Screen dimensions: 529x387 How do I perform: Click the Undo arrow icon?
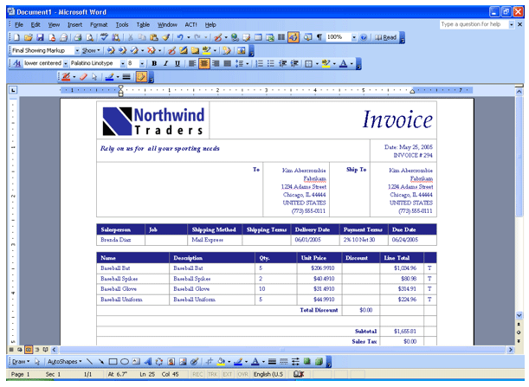177,37
